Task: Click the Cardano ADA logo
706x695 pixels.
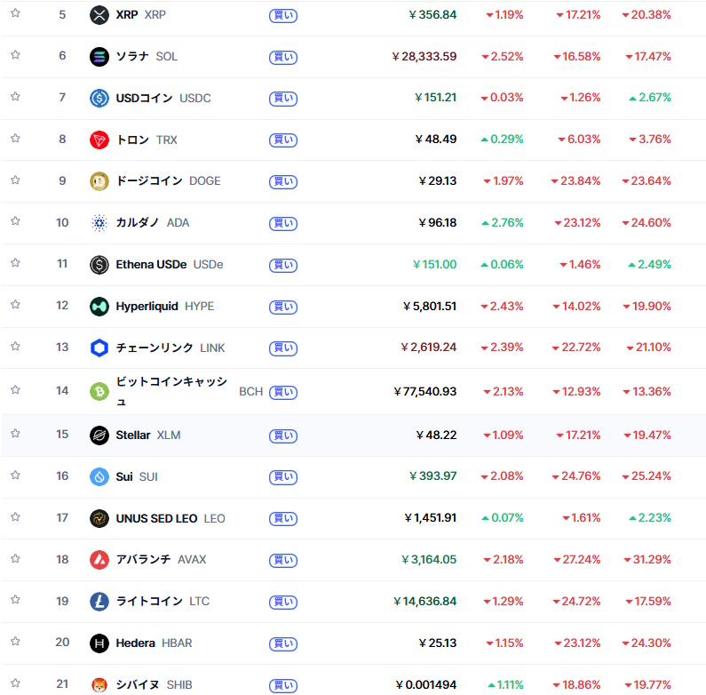Action: (99, 222)
